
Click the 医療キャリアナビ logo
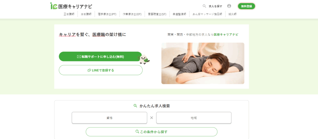tap(71, 6)
